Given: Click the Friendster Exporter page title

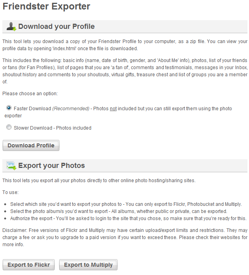Looking at the screenshot, I should tap(47, 6).
